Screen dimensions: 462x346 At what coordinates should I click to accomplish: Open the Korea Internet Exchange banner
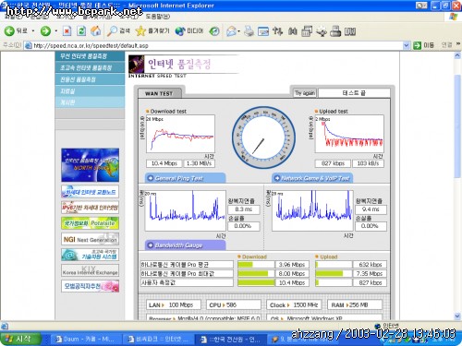pyautogui.click(x=90, y=270)
